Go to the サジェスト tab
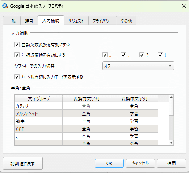Screen dimensions: 189x173 [x=76, y=21]
